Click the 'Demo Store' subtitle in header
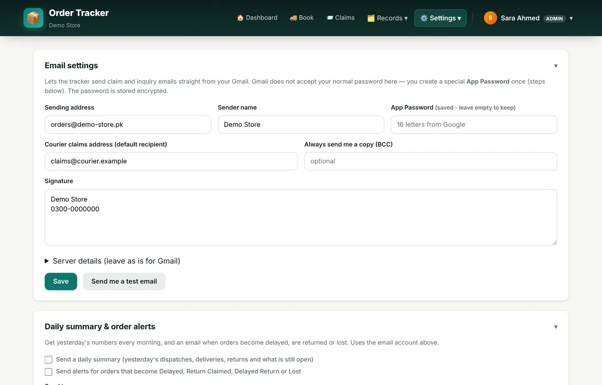Viewport: 602px width, 385px height. 64,25
